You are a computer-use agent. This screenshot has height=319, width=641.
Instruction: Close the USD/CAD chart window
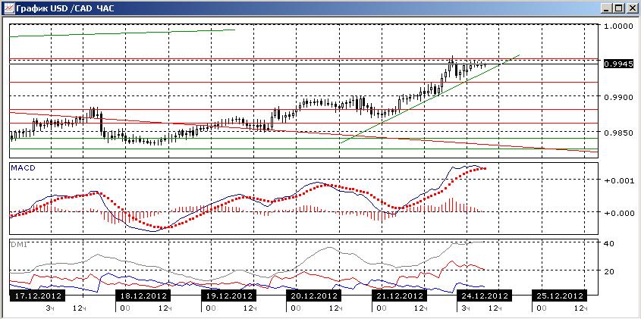click(631, 8)
